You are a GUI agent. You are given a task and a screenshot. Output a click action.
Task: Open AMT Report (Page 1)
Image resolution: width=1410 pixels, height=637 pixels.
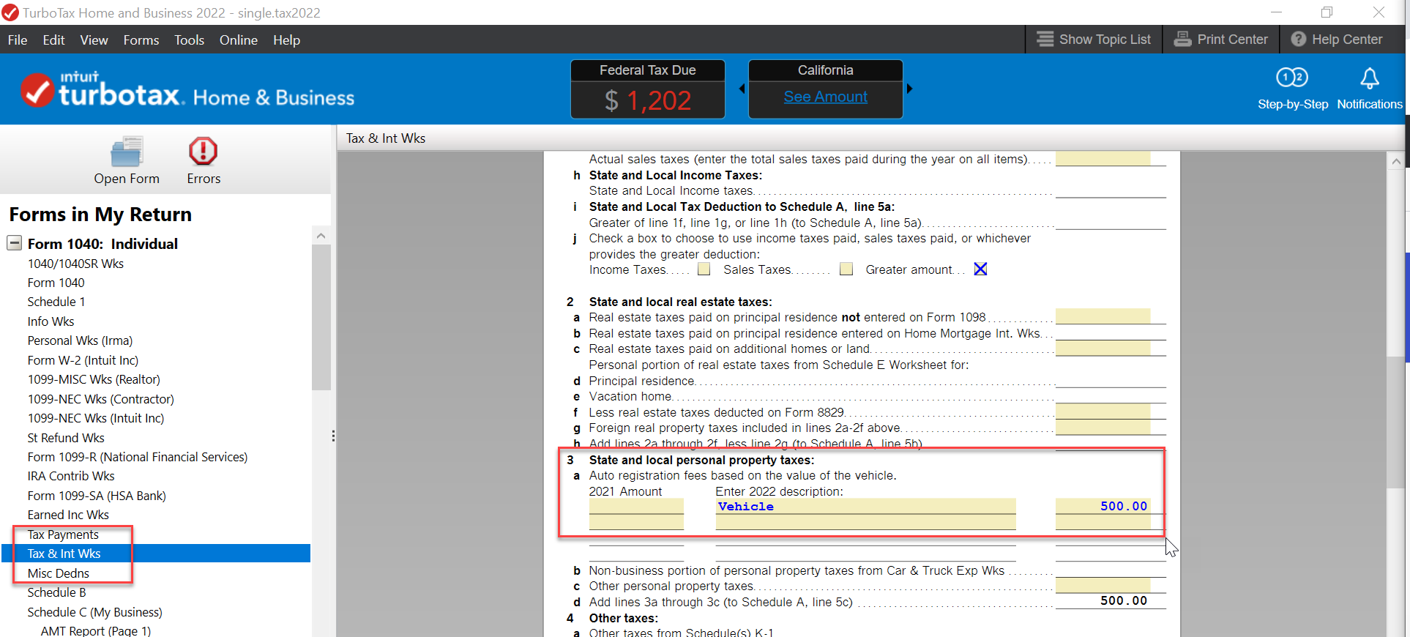pos(96,630)
